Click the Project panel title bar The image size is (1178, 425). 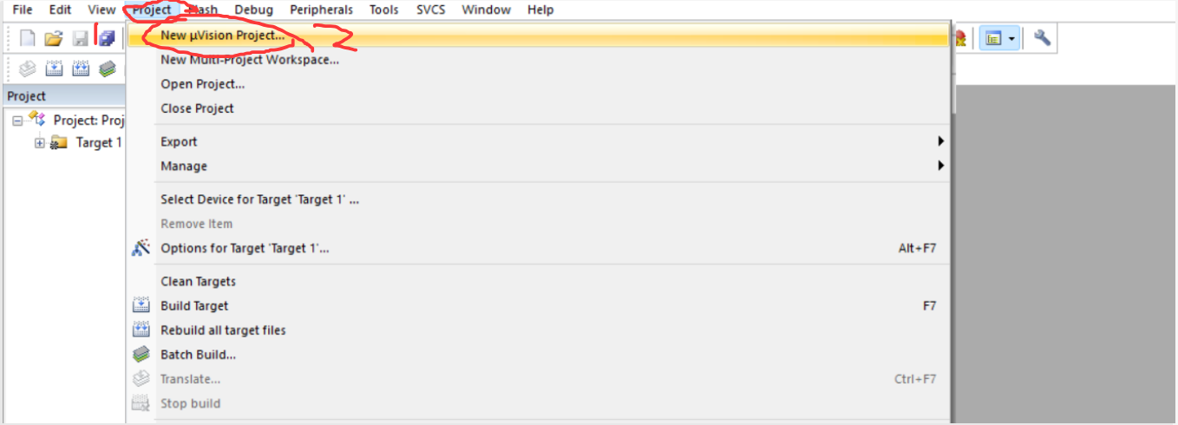(x=63, y=96)
